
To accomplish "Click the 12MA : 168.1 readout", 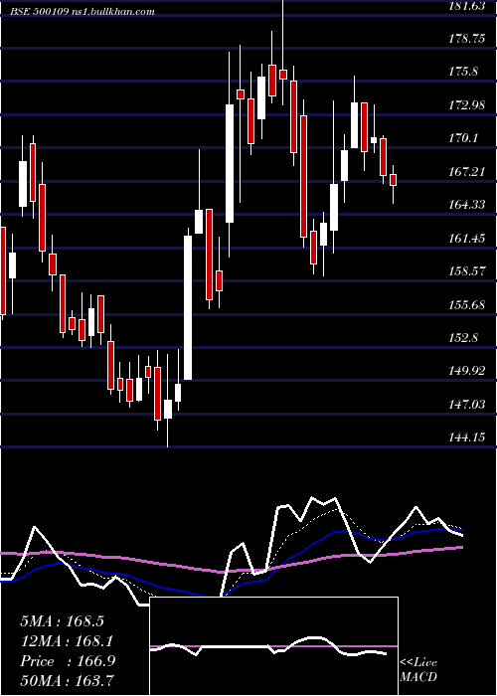I will pos(67,641).
